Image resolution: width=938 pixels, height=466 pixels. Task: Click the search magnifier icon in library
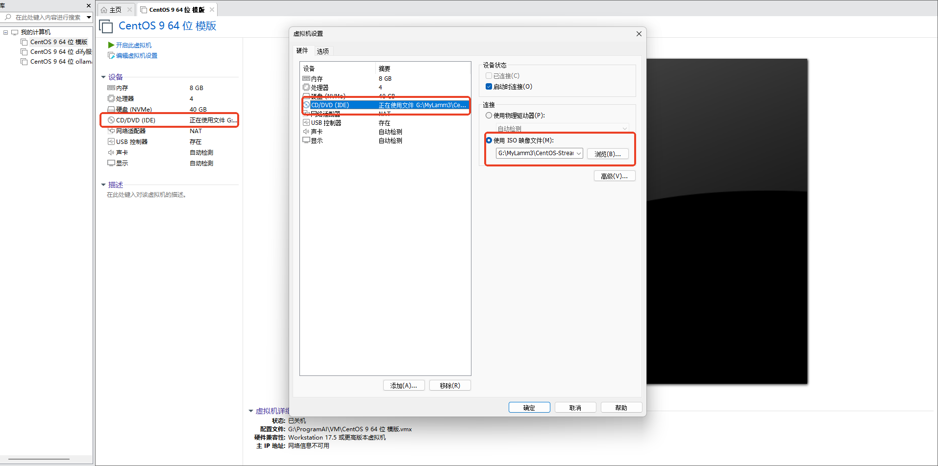coord(8,17)
